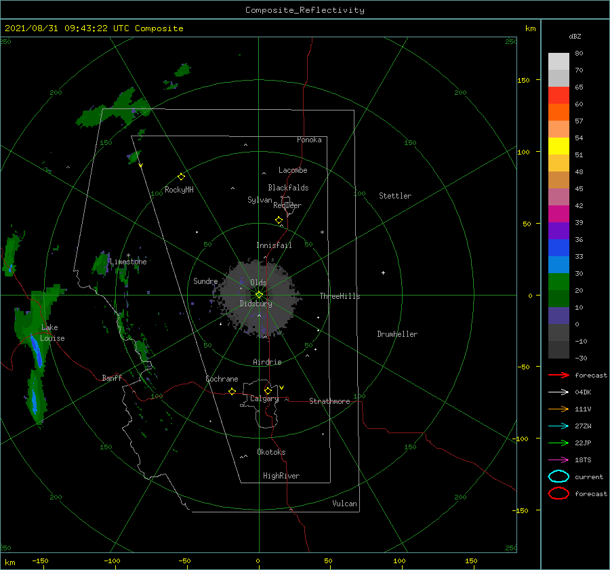Click the green 22JP arrow icon

pyautogui.click(x=558, y=443)
